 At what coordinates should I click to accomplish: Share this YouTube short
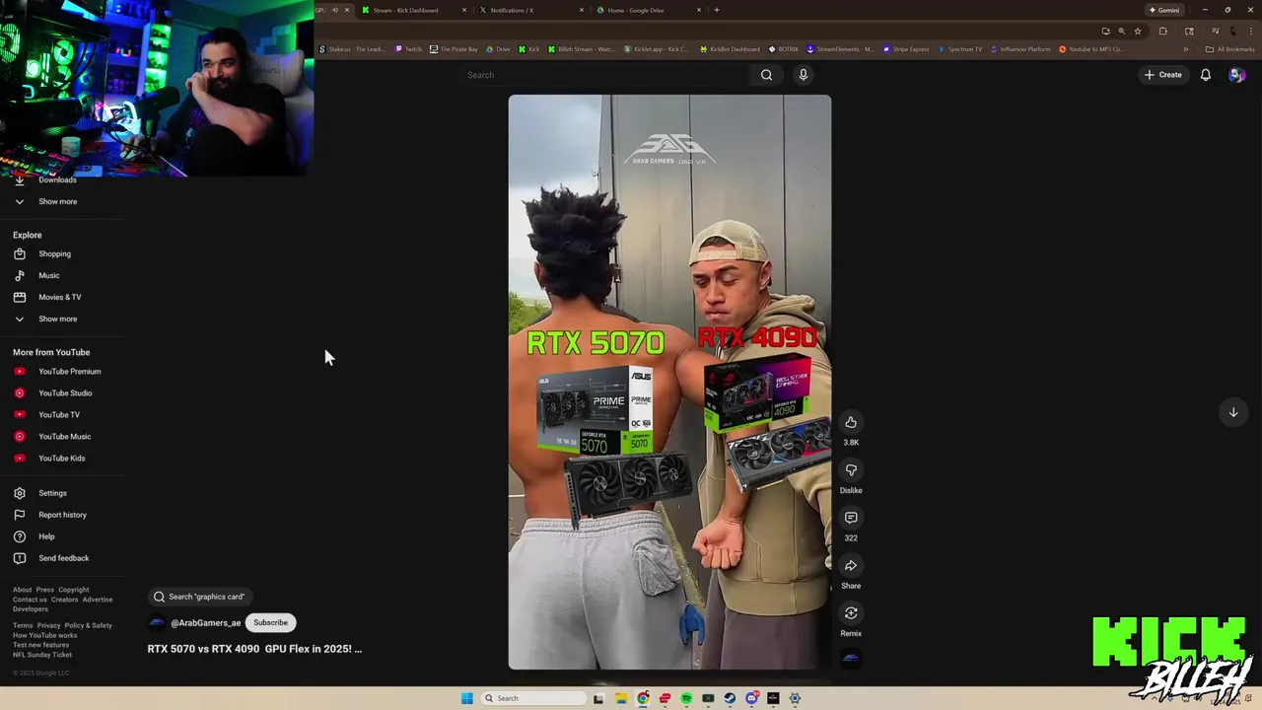pyautogui.click(x=851, y=566)
